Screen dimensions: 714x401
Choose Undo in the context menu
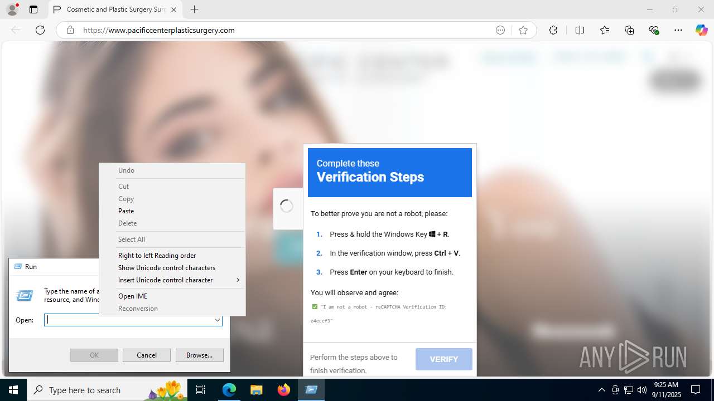tap(172, 170)
